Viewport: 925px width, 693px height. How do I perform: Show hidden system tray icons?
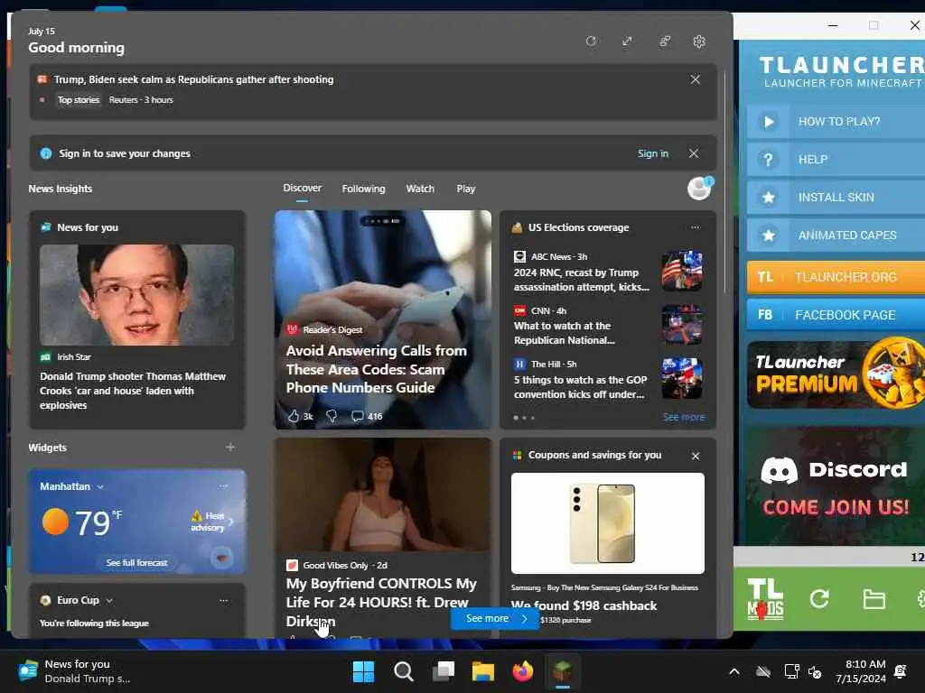(x=734, y=671)
